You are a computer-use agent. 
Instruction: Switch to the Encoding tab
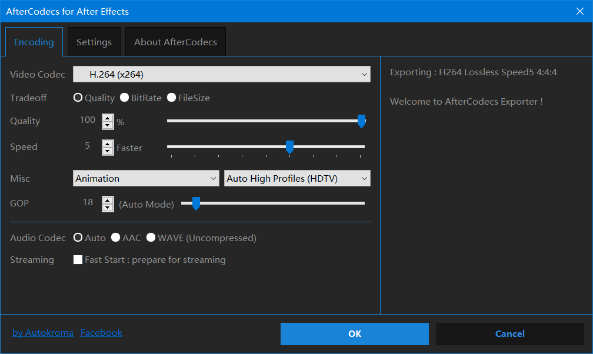tap(34, 42)
